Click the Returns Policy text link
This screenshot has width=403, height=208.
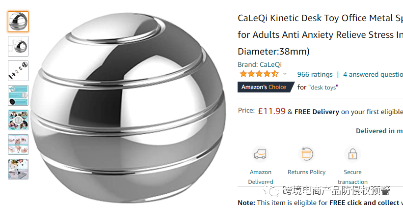pyautogui.click(x=306, y=172)
